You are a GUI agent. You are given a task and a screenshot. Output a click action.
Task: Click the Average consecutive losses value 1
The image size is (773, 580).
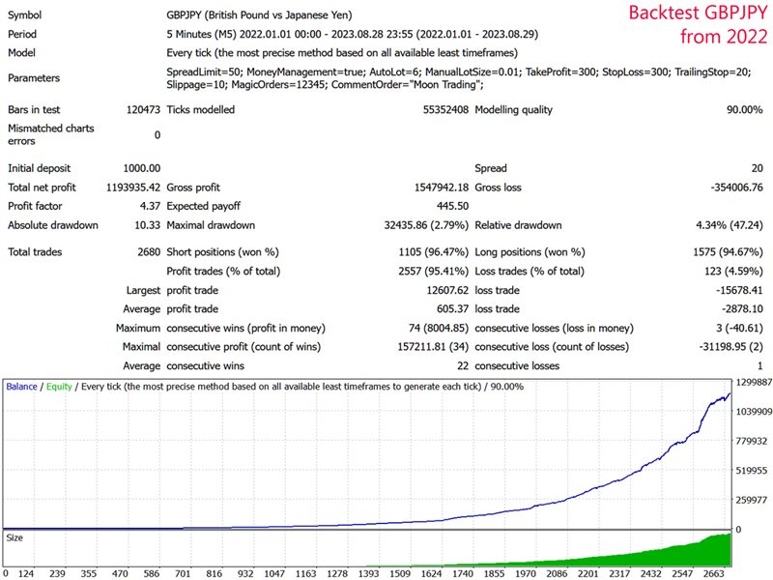click(x=759, y=366)
